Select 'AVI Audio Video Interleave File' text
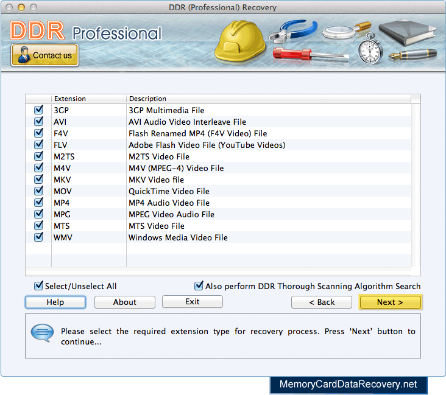This screenshot has height=395, width=446. coord(187,122)
